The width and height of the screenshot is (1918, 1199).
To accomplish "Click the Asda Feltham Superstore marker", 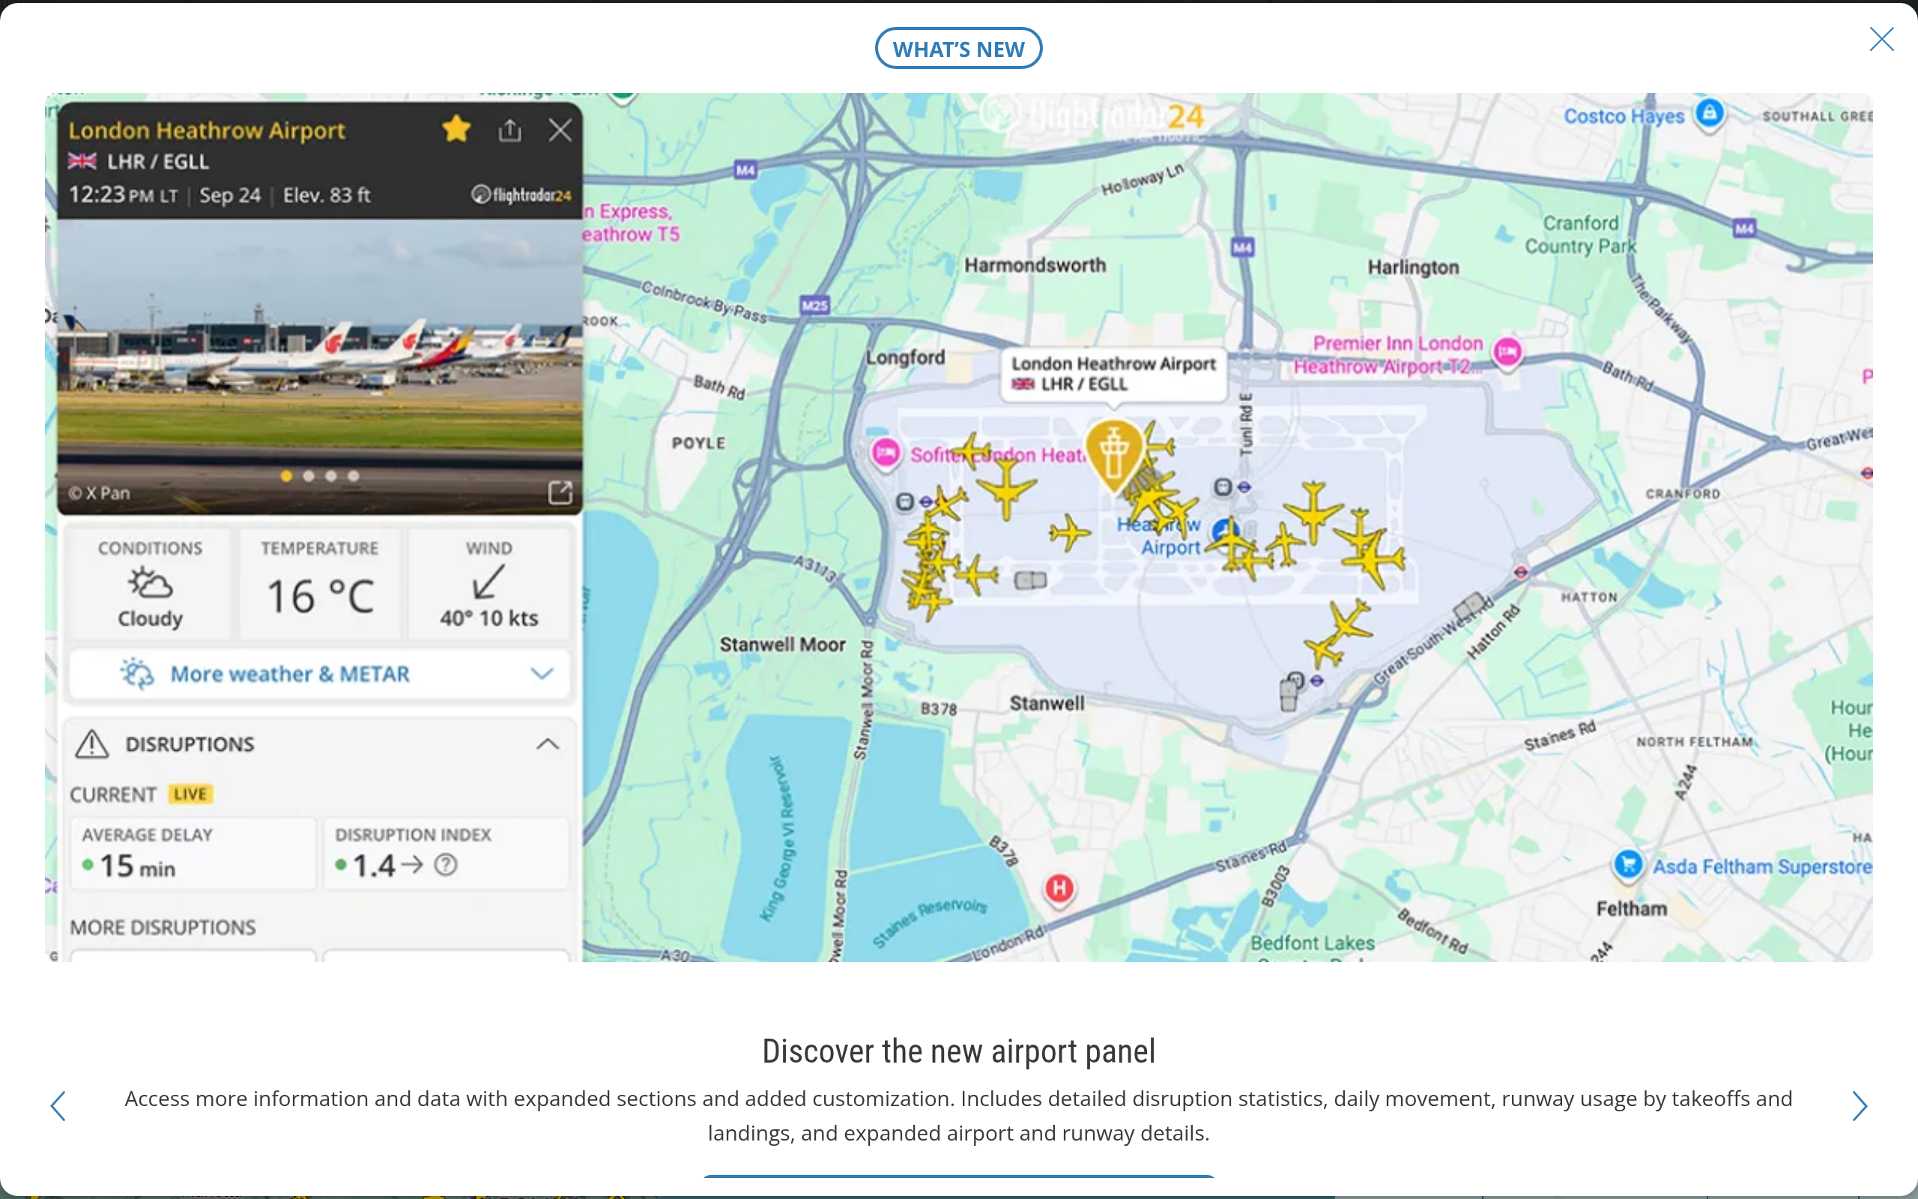I will (x=1628, y=863).
